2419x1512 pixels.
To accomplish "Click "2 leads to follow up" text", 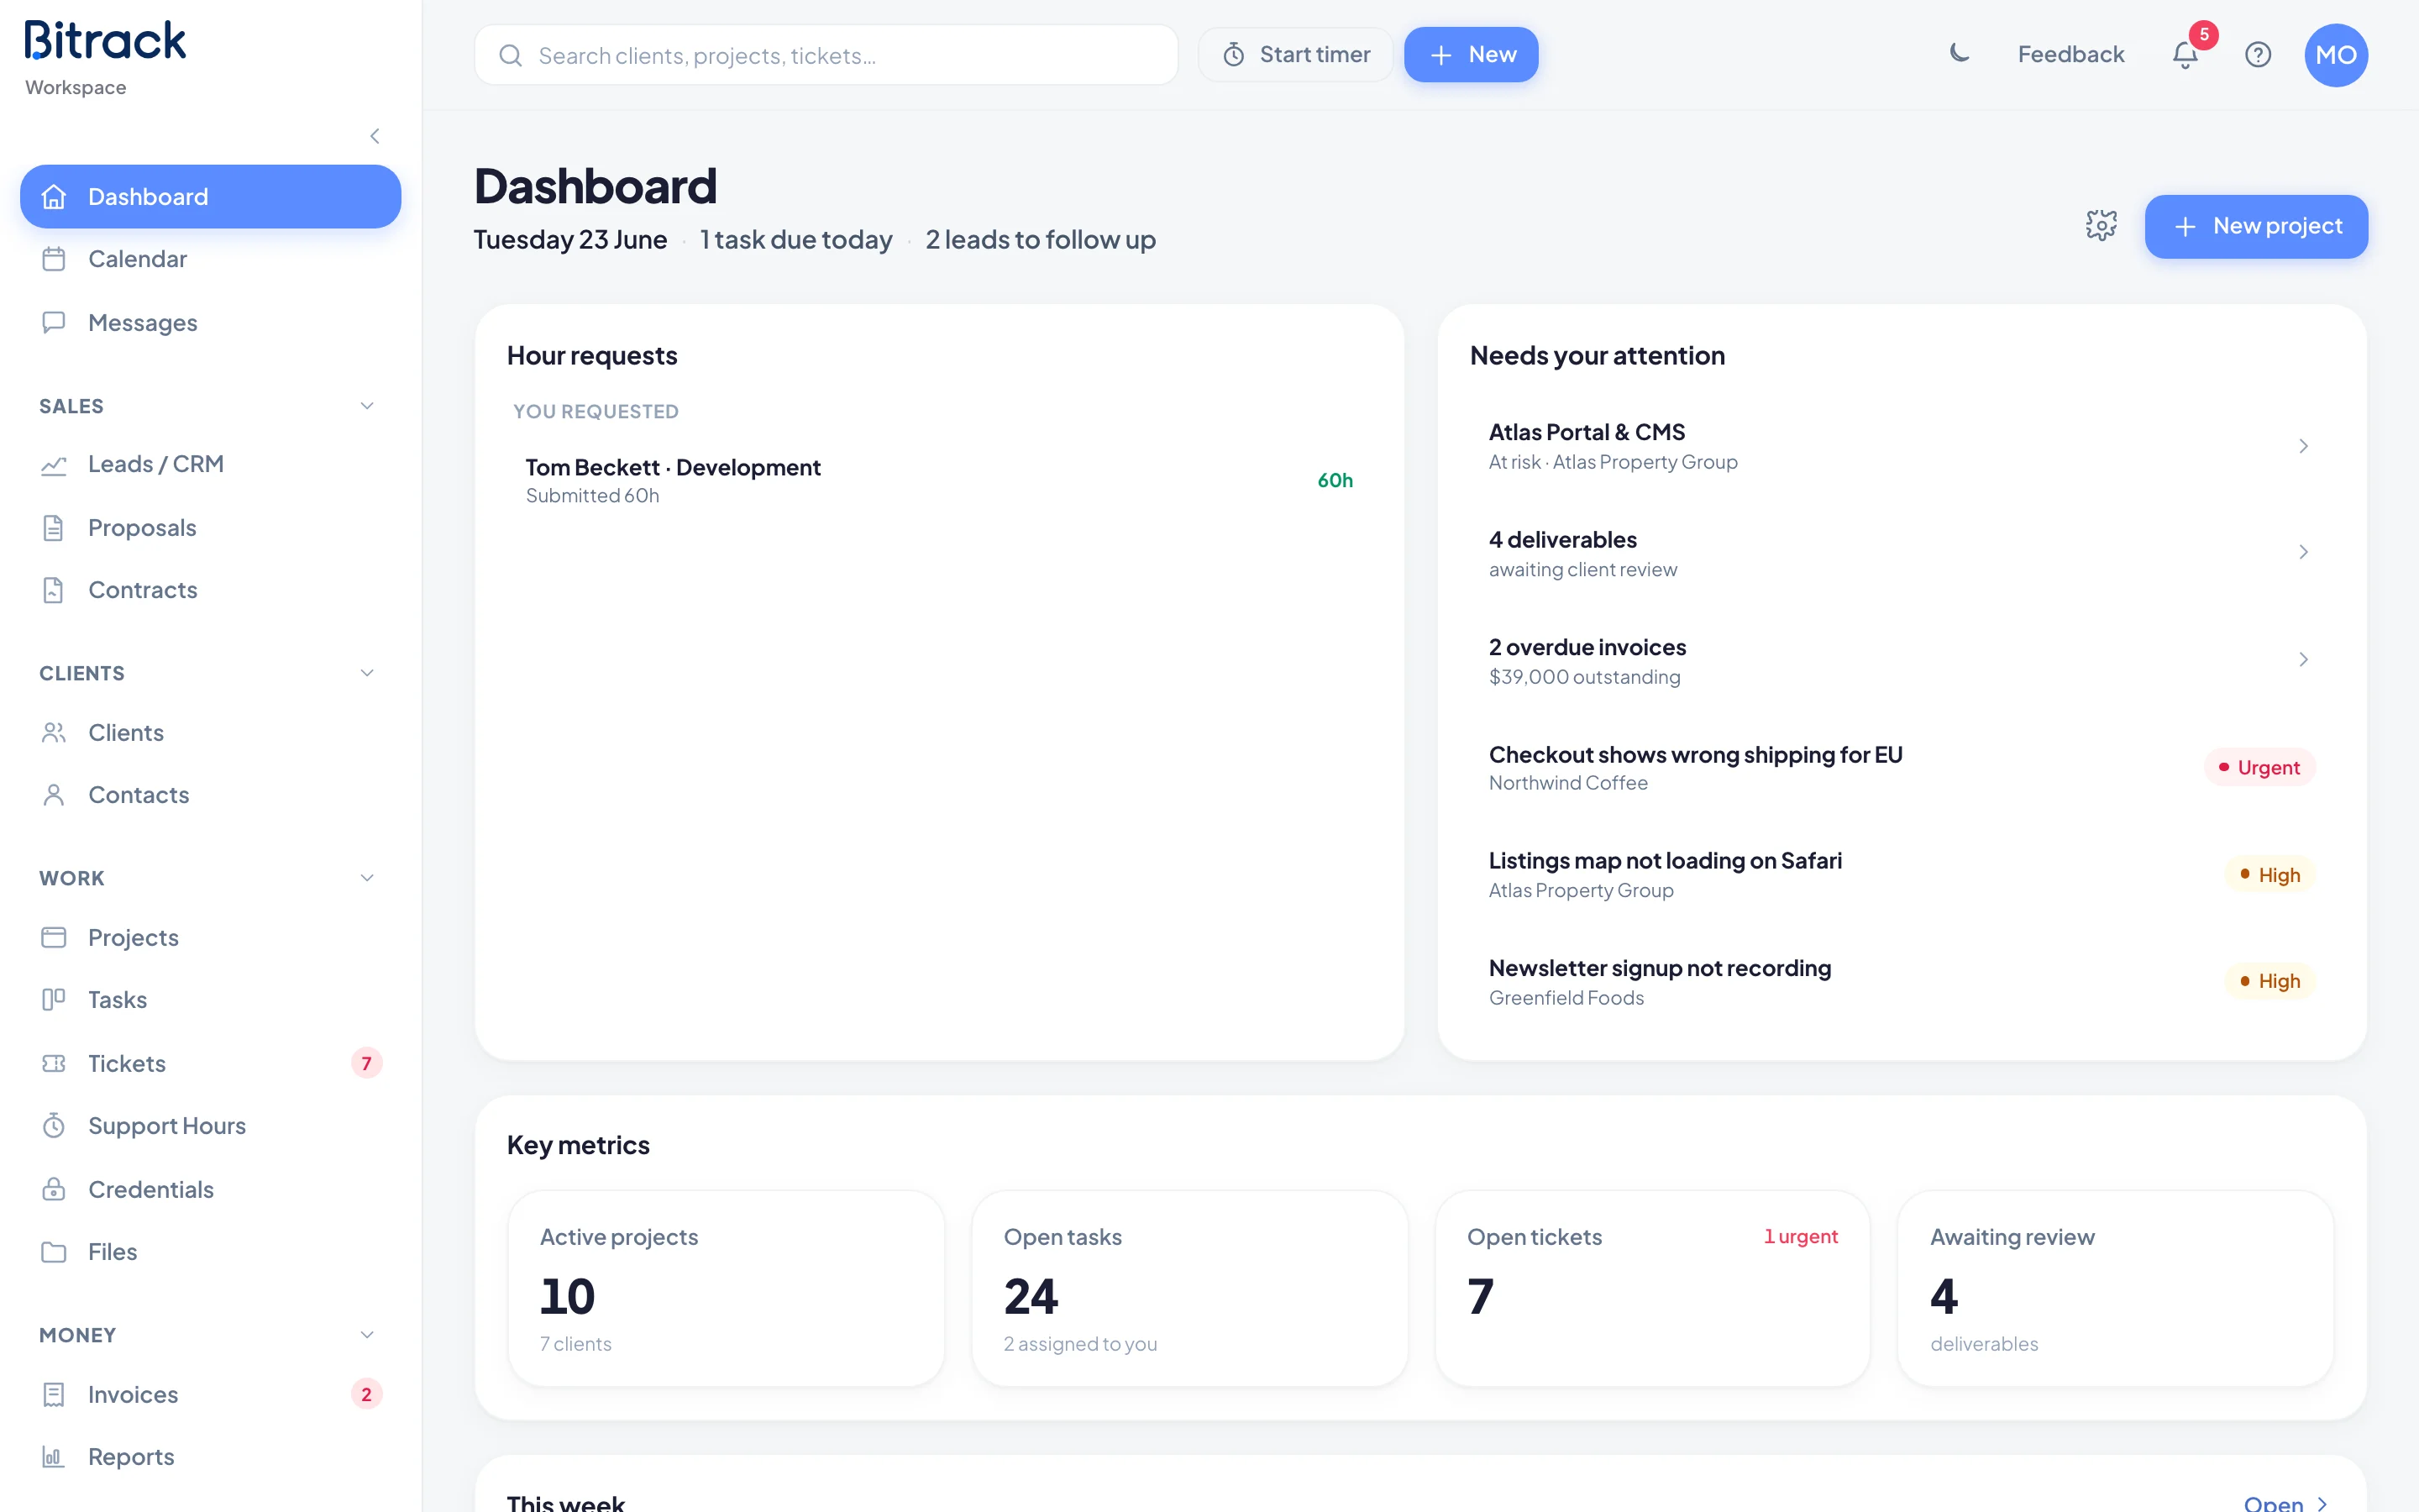I will [x=1040, y=240].
